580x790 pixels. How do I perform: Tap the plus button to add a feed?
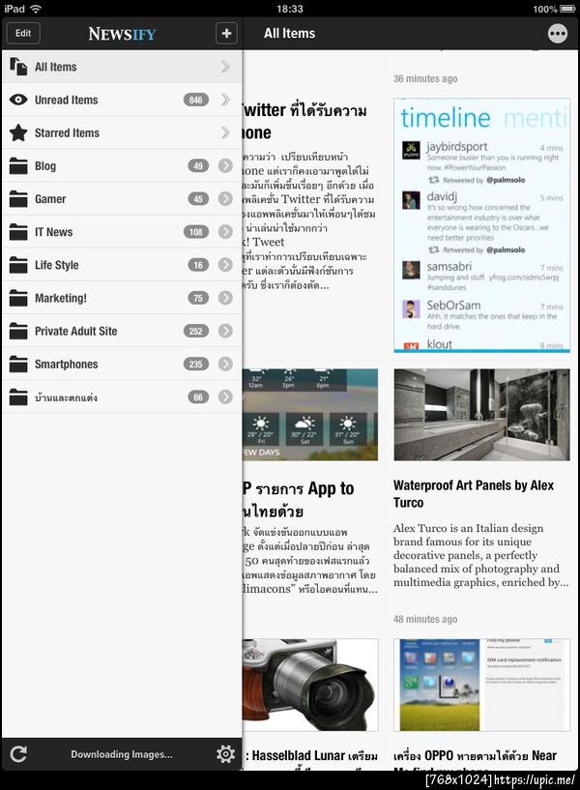[226, 33]
